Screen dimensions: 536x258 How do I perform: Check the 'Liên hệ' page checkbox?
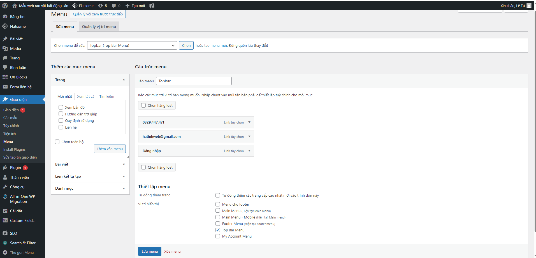tap(61, 127)
